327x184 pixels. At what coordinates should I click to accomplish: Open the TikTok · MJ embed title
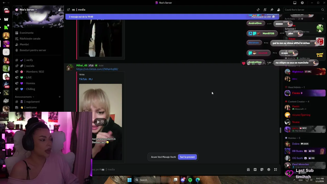(x=86, y=79)
